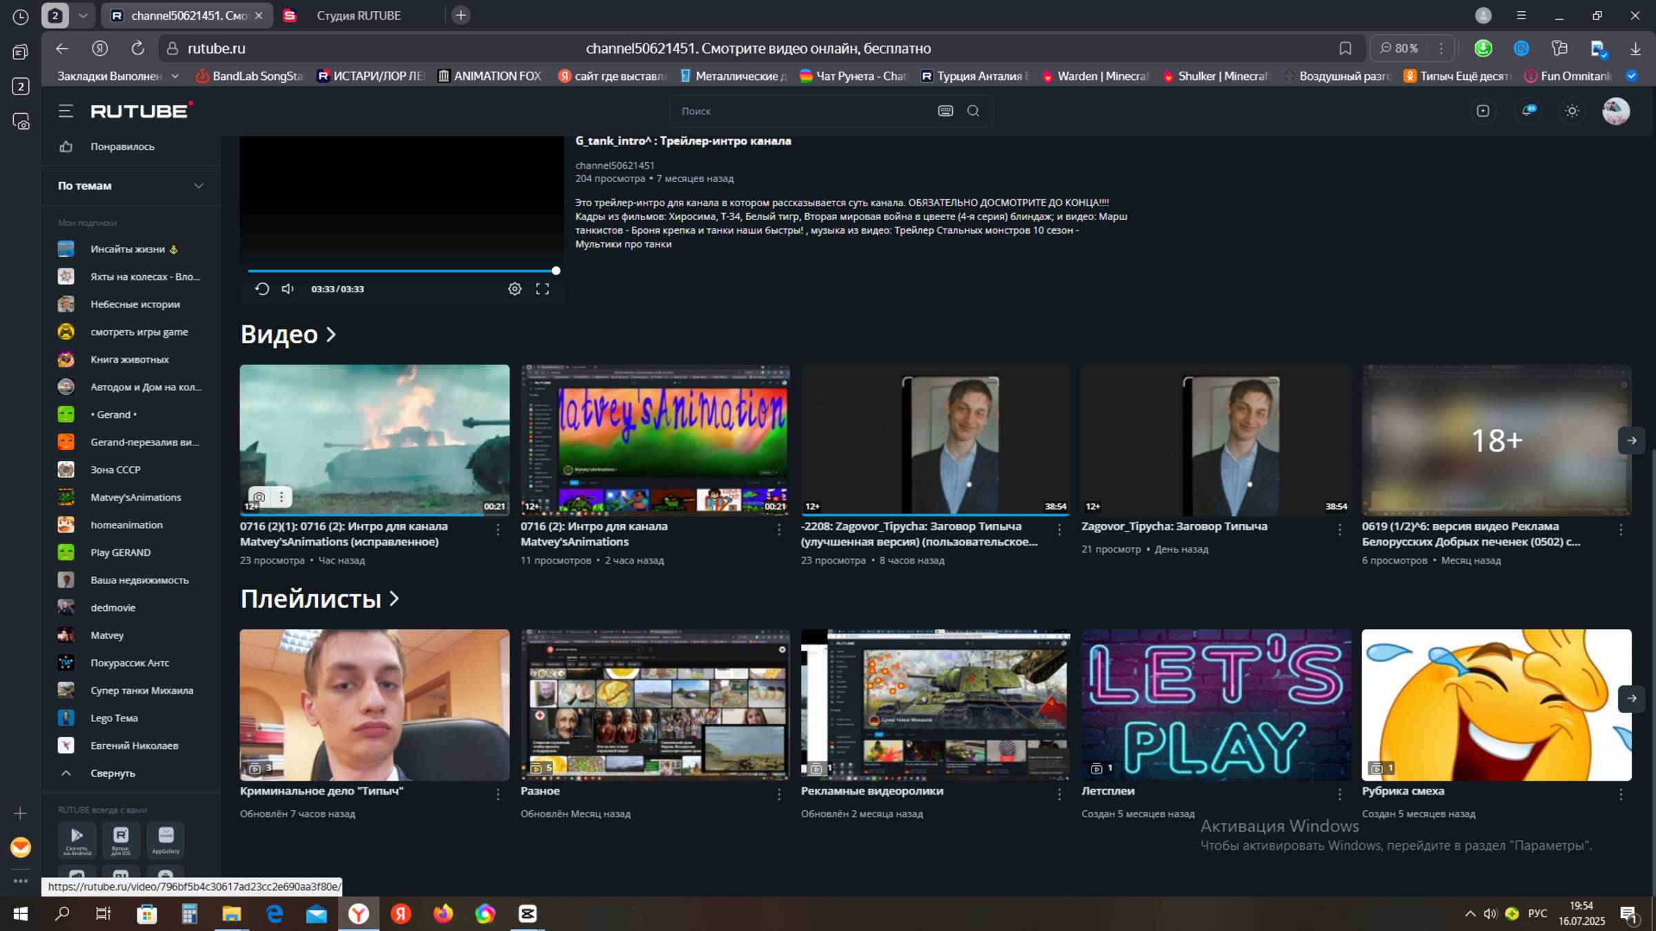Screen dimensions: 1656x931
Task: Open the on-screen keyboard icon in search
Action: (945, 111)
